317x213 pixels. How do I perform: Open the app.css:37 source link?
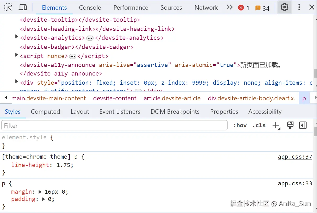pos(295,157)
